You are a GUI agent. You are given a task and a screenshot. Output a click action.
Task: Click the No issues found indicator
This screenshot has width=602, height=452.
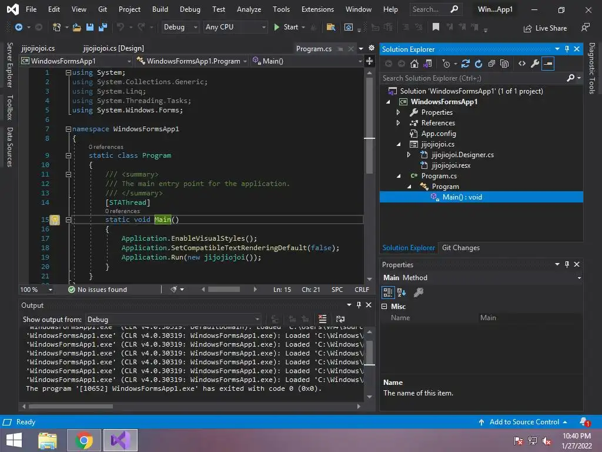(x=98, y=290)
